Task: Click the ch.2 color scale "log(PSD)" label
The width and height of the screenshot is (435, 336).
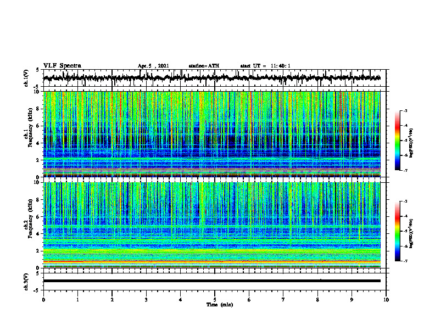Action: click(x=412, y=233)
